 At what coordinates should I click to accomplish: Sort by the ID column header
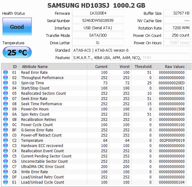click(14, 66)
